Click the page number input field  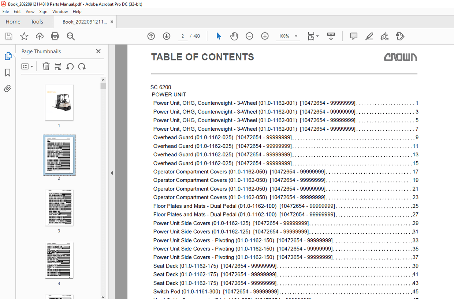point(182,36)
